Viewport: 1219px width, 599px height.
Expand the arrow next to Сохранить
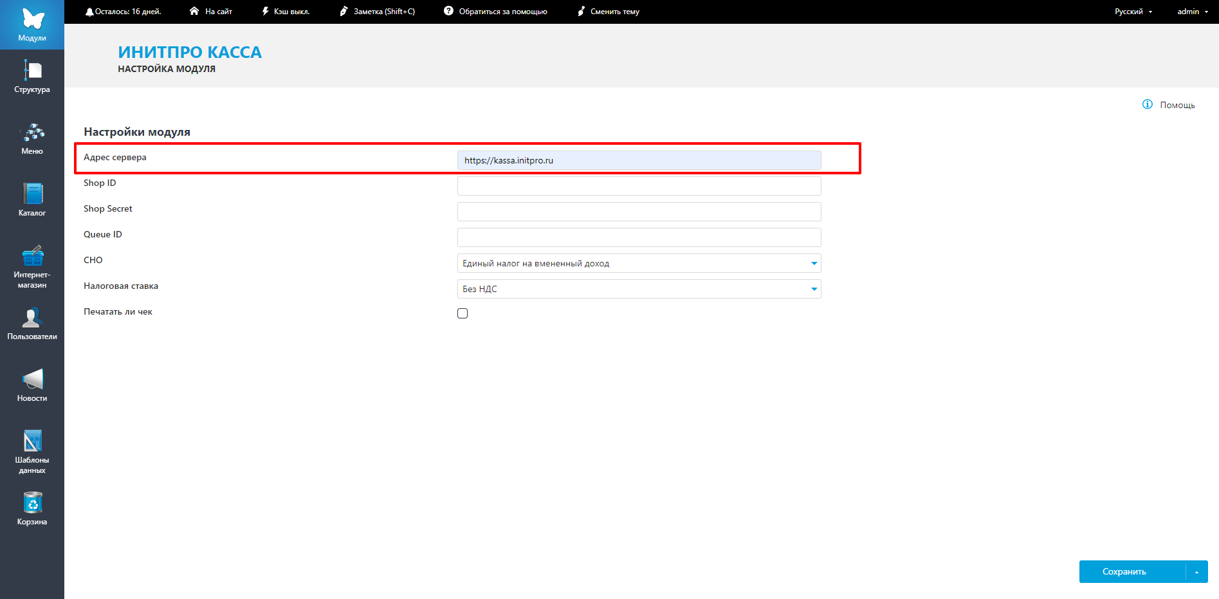click(1196, 572)
